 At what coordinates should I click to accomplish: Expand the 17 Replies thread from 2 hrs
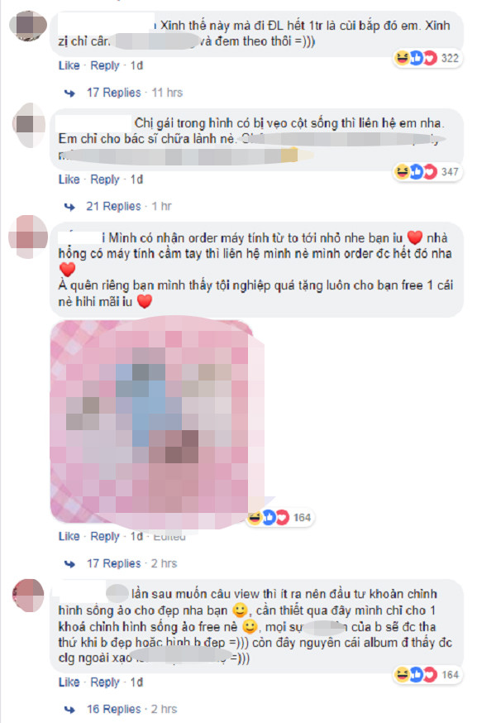[114, 563]
